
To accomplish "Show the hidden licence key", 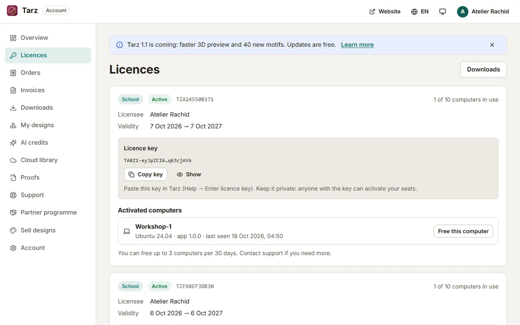I will 189,174.
